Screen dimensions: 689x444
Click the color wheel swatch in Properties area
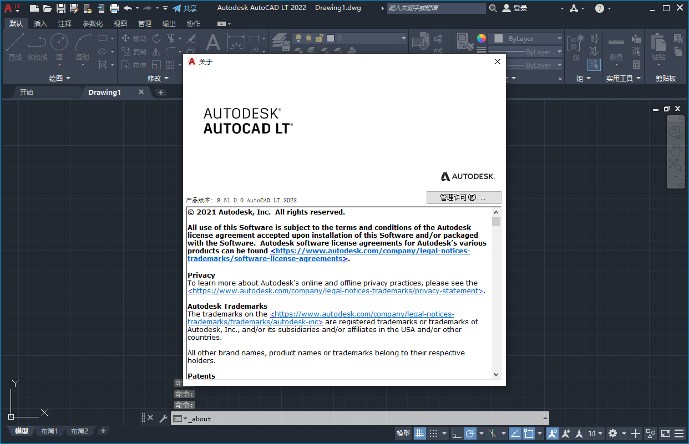point(480,38)
